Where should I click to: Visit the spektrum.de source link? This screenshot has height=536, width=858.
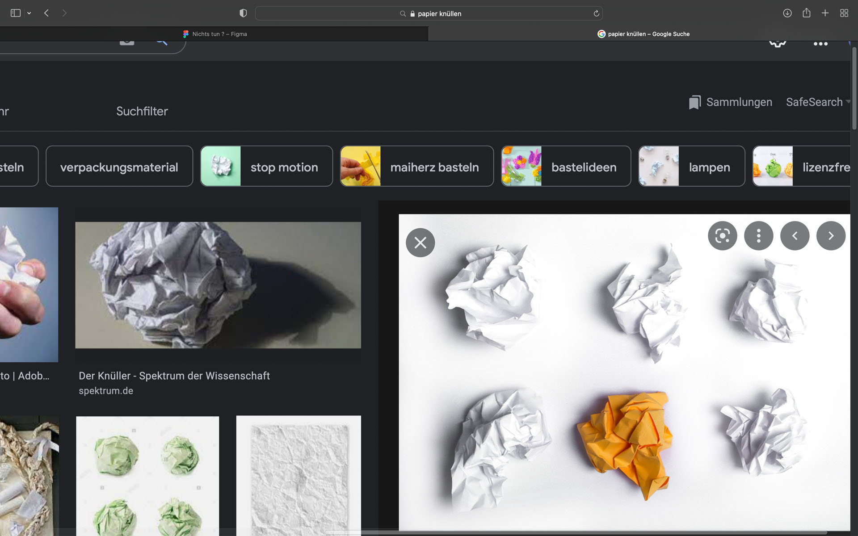[x=106, y=391]
